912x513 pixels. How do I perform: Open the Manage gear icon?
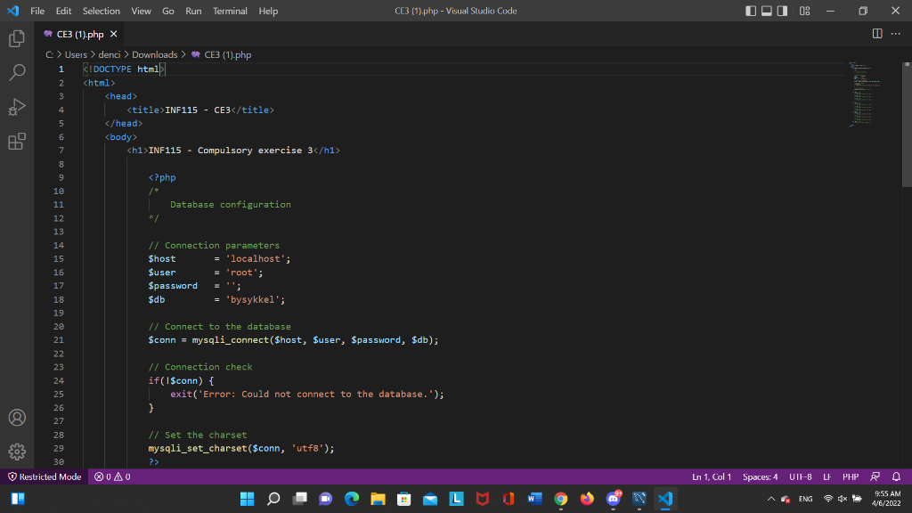coord(17,452)
